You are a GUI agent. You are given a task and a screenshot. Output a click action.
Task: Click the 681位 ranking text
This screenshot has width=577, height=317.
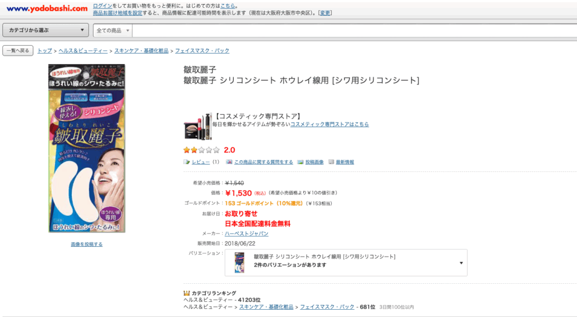[367, 307]
